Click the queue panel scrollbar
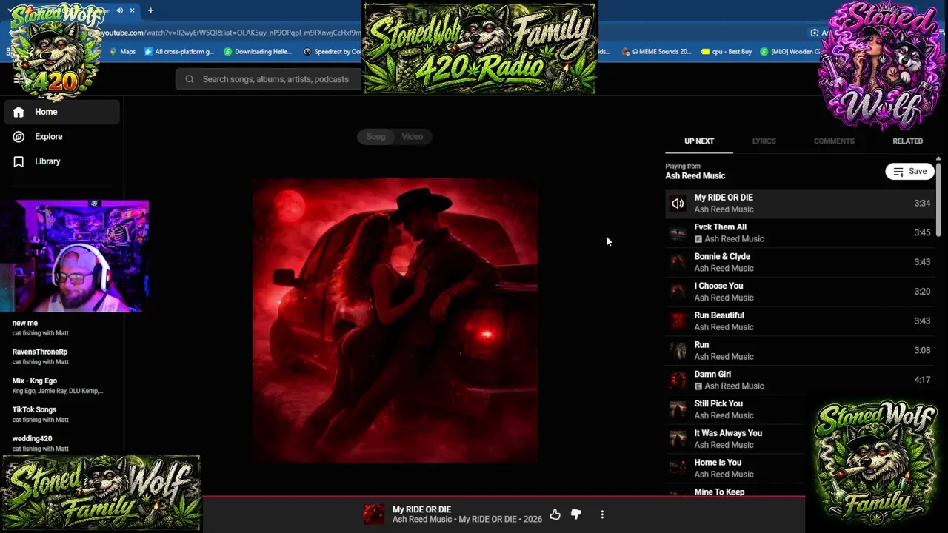Image resolution: width=948 pixels, height=533 pixels. (938, 200)
